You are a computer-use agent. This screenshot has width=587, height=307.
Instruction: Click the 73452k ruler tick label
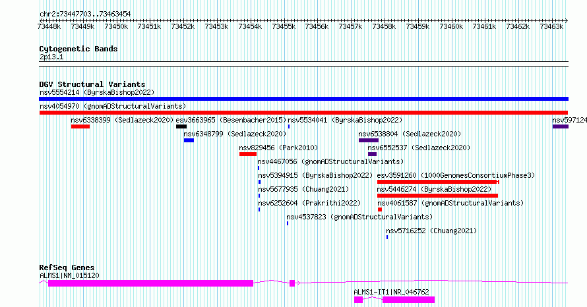[183, 26]
